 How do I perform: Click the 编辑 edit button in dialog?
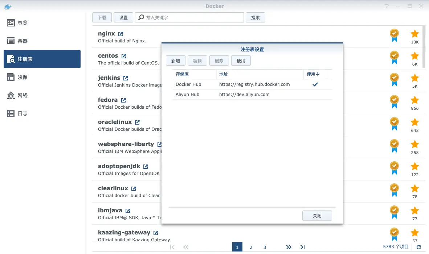197,61
